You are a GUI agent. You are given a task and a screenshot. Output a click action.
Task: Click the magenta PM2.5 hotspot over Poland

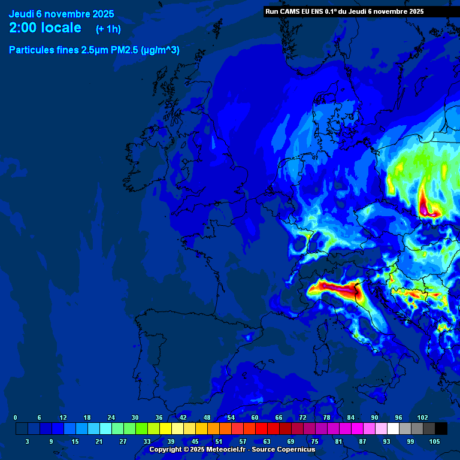(426, 207)
